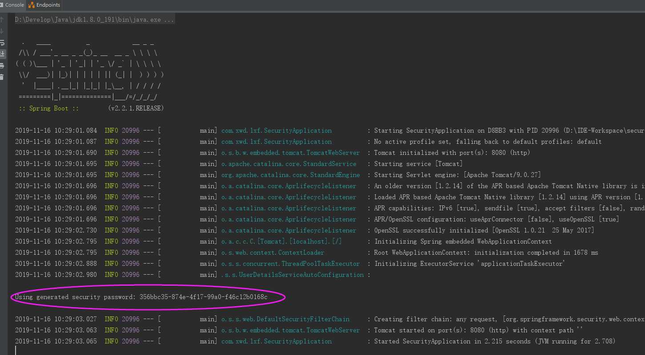Click 'Starting Servlet engine' log message

pos(457,175)
